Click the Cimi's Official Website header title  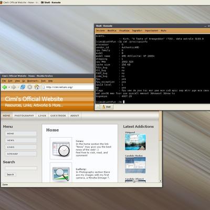(34, 99)
